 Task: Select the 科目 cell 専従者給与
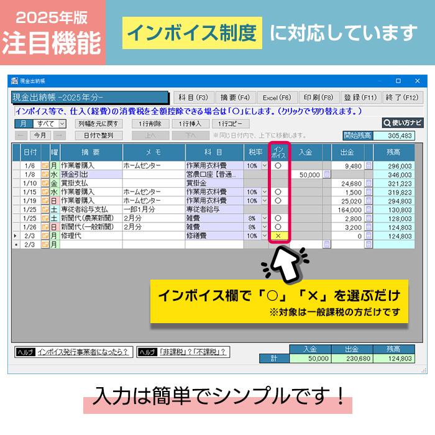[214, 209]
